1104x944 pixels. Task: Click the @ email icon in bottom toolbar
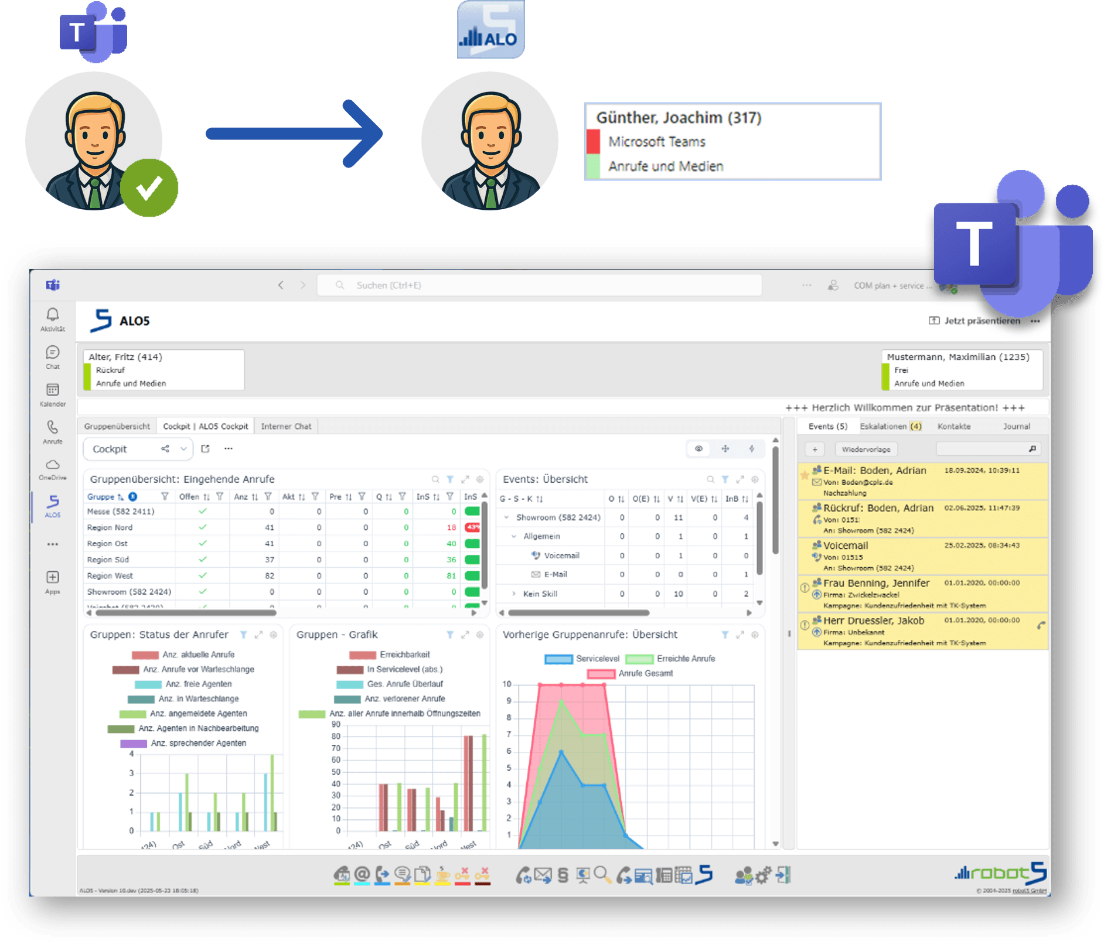362,875
